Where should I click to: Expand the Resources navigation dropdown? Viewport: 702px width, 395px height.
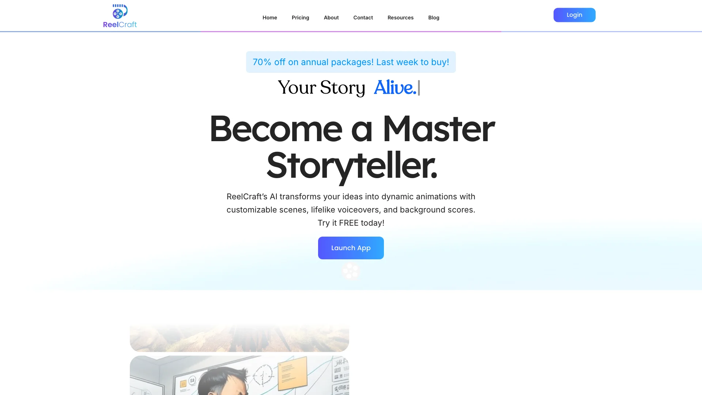401,18
